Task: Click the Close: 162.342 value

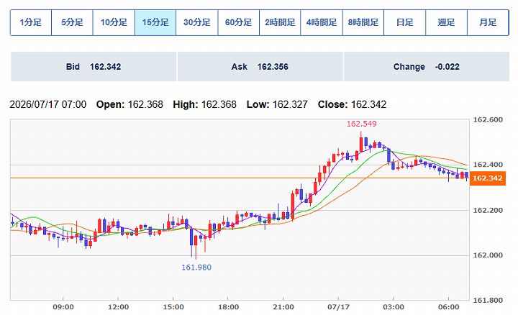Action: coord(352,104)
